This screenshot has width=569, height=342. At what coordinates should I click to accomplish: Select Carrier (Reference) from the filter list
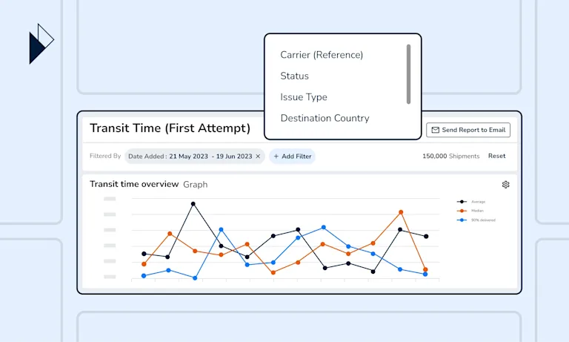(322, 55)
